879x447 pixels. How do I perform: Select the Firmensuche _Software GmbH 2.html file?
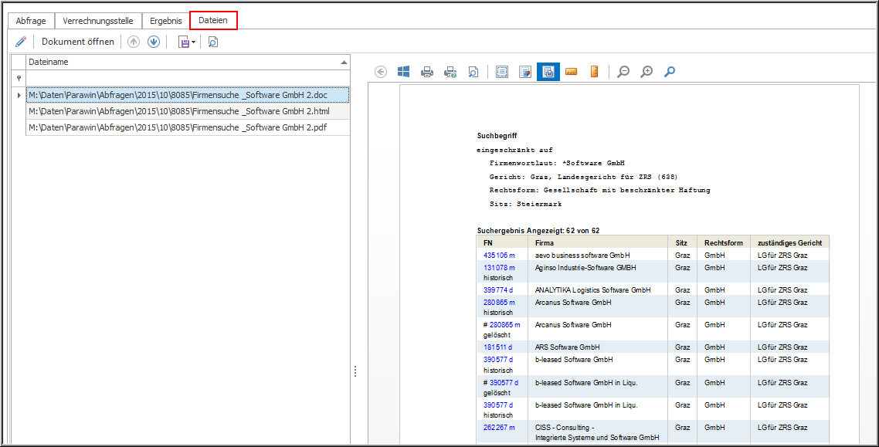[188, 111]
